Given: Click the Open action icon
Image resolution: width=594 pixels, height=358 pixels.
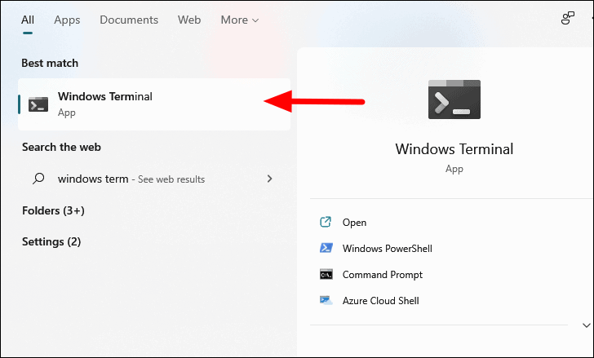Looking at the screenshot, I should tap(326, 222).
